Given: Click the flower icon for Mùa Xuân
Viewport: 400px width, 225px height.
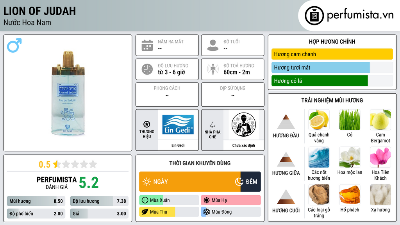Looking at the screenshot, I should pos(145,200).
